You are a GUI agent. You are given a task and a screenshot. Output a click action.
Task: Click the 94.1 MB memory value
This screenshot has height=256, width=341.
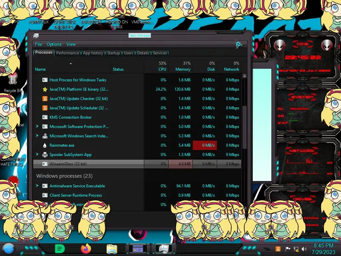(183, 186)
